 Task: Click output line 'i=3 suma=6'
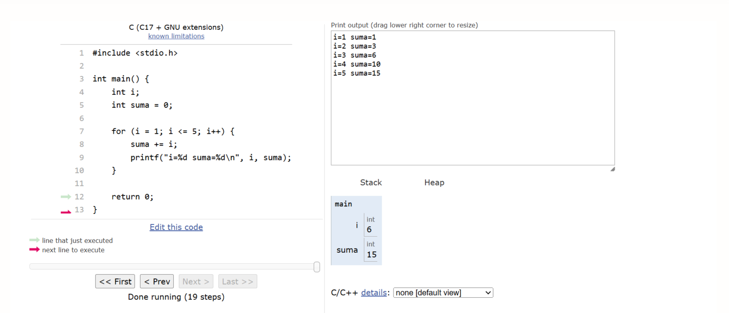(355, 55)
